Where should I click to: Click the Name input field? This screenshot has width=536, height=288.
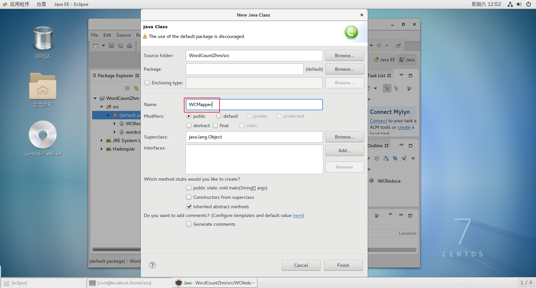point(254,104)
